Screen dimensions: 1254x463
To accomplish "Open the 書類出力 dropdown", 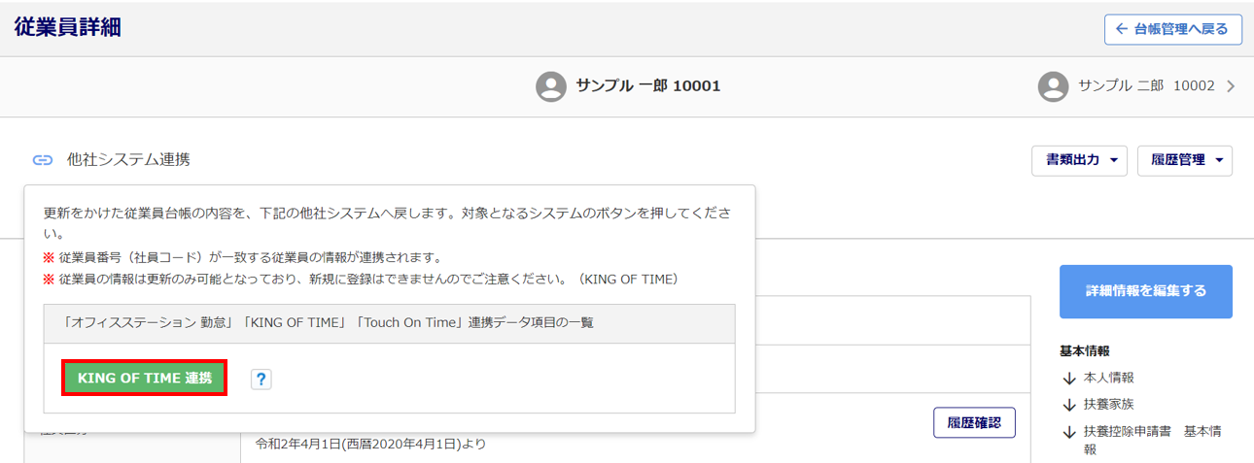I will click(1080, 160).
